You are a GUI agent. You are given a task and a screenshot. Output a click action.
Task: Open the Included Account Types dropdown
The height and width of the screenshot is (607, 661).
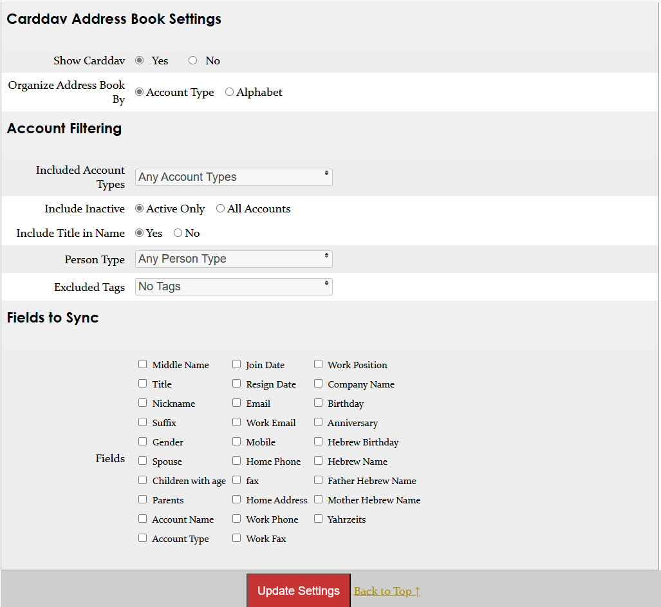[x=234, y=176]
